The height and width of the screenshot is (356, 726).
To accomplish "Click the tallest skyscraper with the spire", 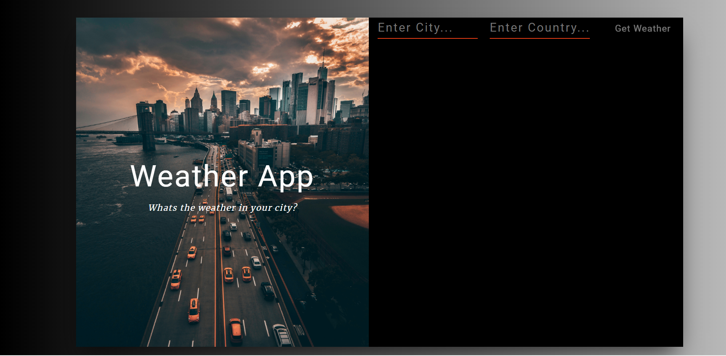I will tap(323, 80).
